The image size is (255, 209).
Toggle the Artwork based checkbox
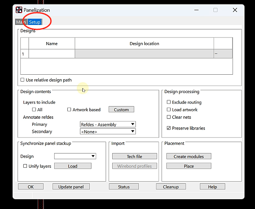coord(69,109)
